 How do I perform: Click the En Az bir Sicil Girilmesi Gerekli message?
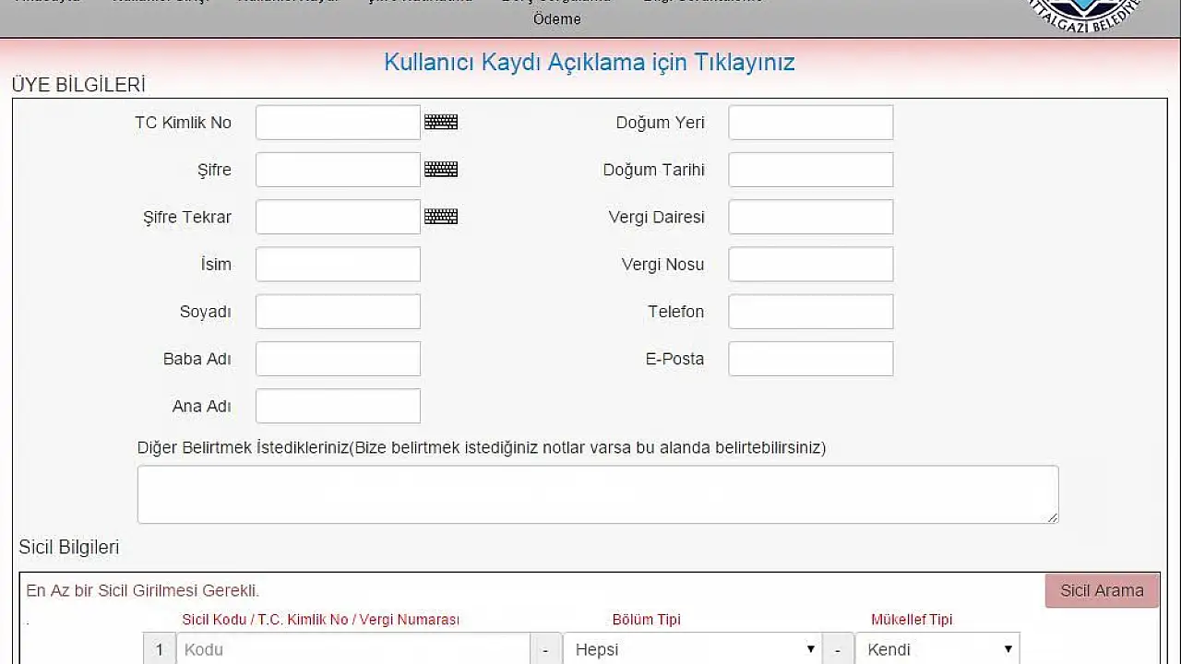tap(143, 590)
